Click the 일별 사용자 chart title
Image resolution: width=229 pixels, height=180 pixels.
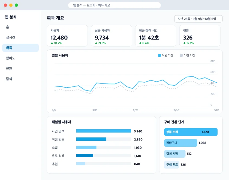60,55
